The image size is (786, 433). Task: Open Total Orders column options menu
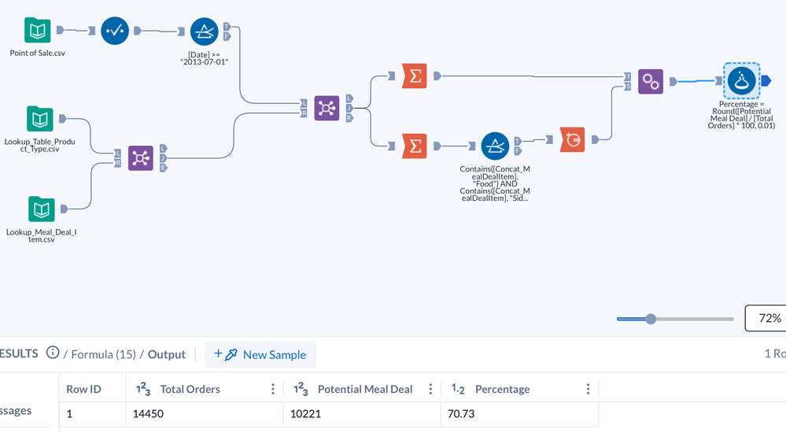point(273,389)
